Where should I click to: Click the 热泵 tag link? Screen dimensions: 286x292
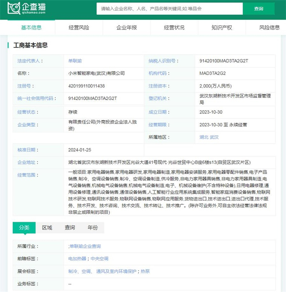coord(145,271)
